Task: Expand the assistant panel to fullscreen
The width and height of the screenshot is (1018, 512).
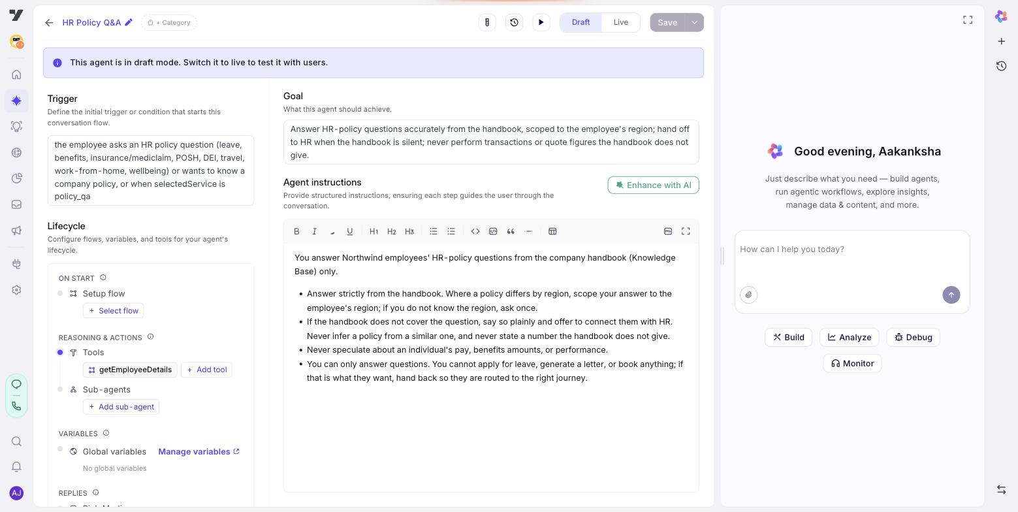Action: [x=968, y=20]
